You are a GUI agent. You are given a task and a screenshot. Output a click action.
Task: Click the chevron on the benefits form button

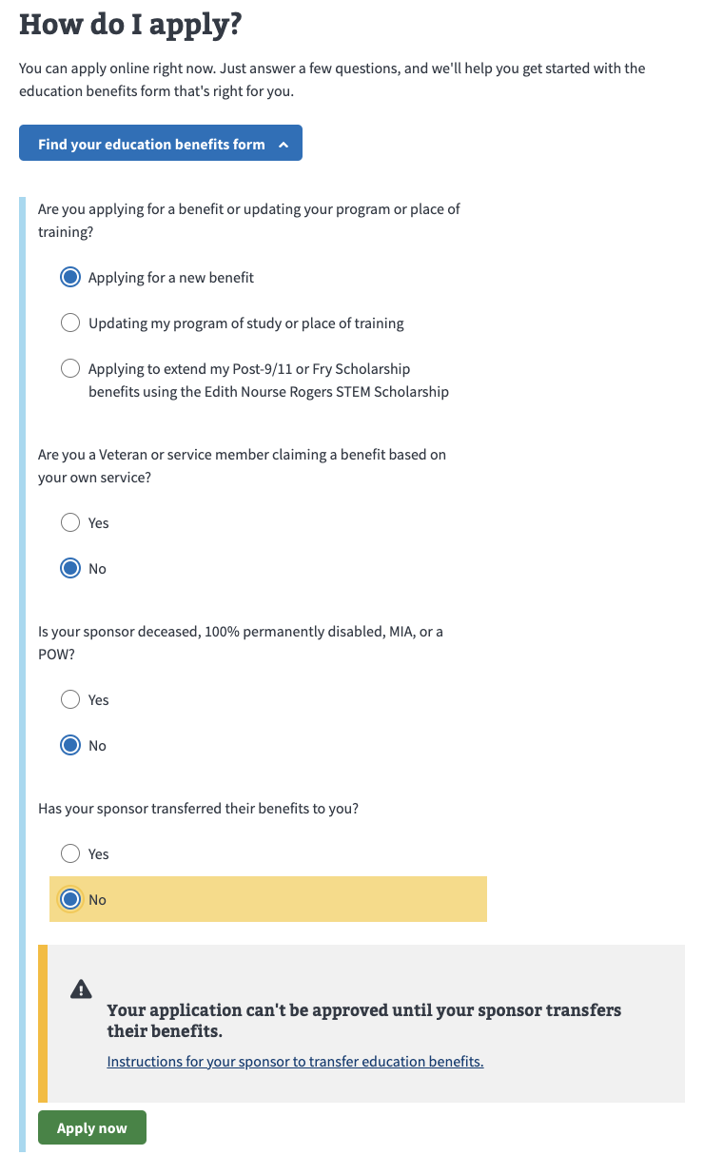283,143
